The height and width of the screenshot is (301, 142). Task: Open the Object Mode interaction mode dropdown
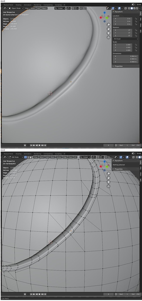tap(16, 8)
